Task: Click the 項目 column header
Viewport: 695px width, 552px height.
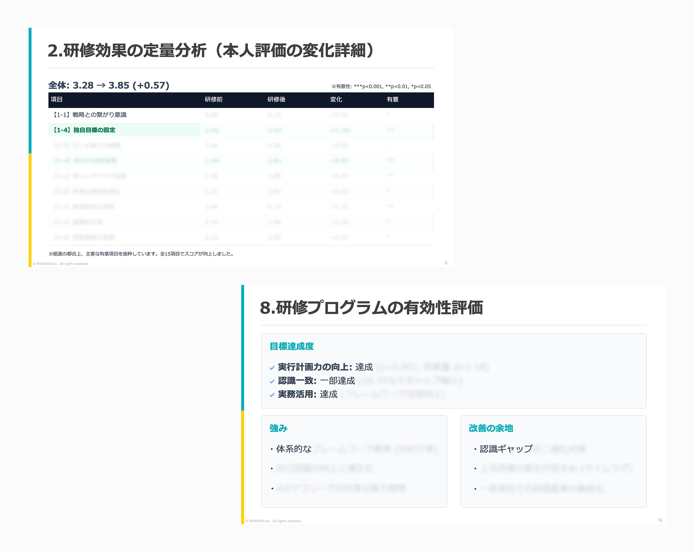Action: pyautogui.click(x=57, y=100)
